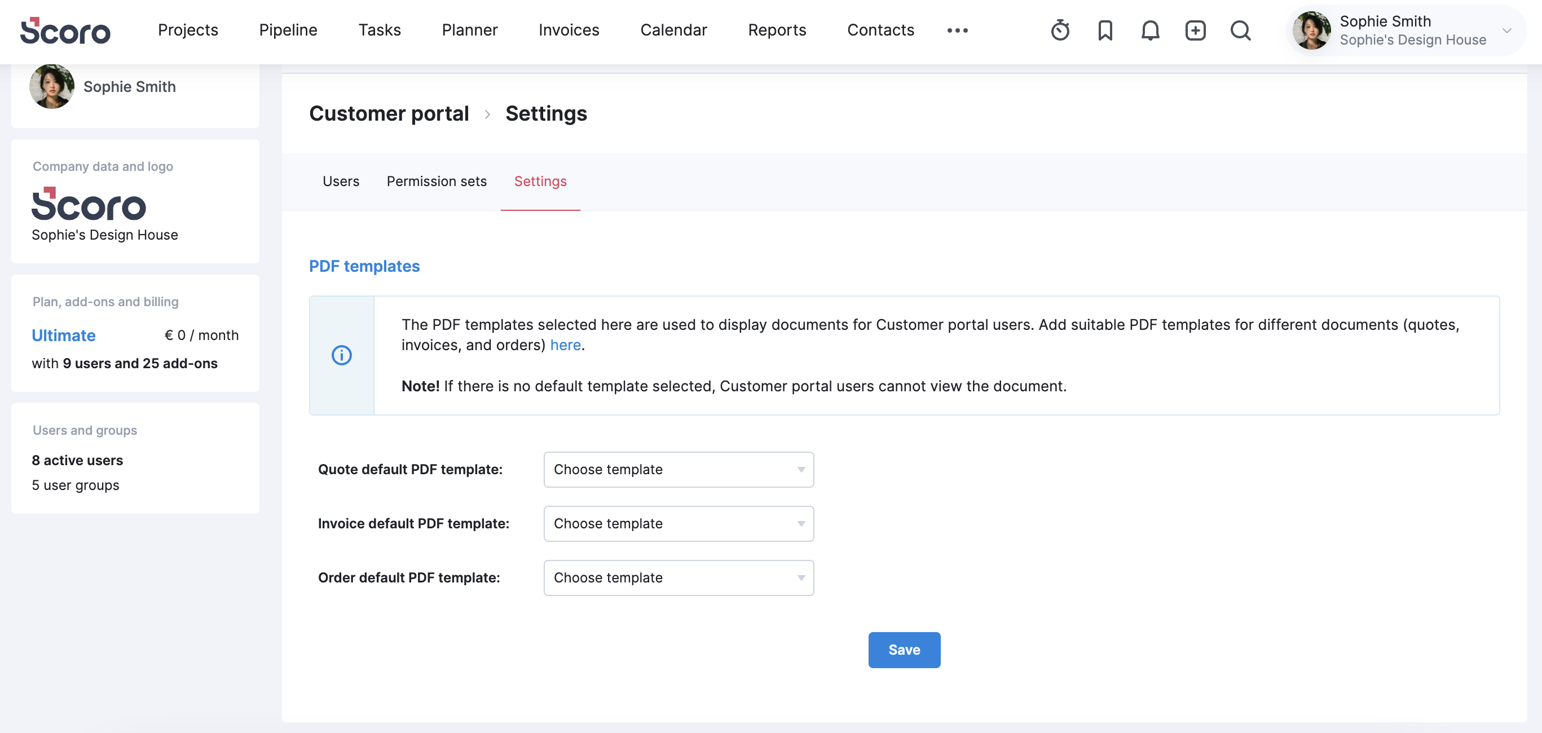Click 'Sophie's Design House' under the sidebar logo
This screenshot has height=733, width=1542.
click(105, 235)
